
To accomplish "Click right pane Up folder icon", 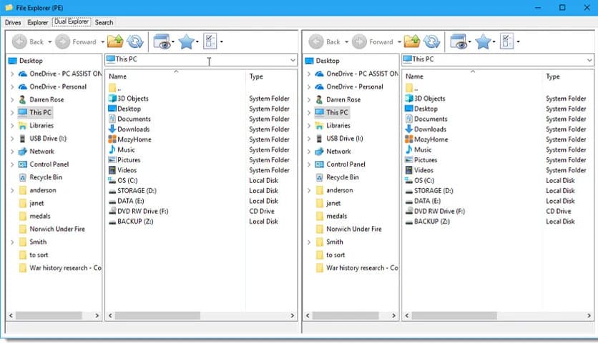I will tap(412, 41).
